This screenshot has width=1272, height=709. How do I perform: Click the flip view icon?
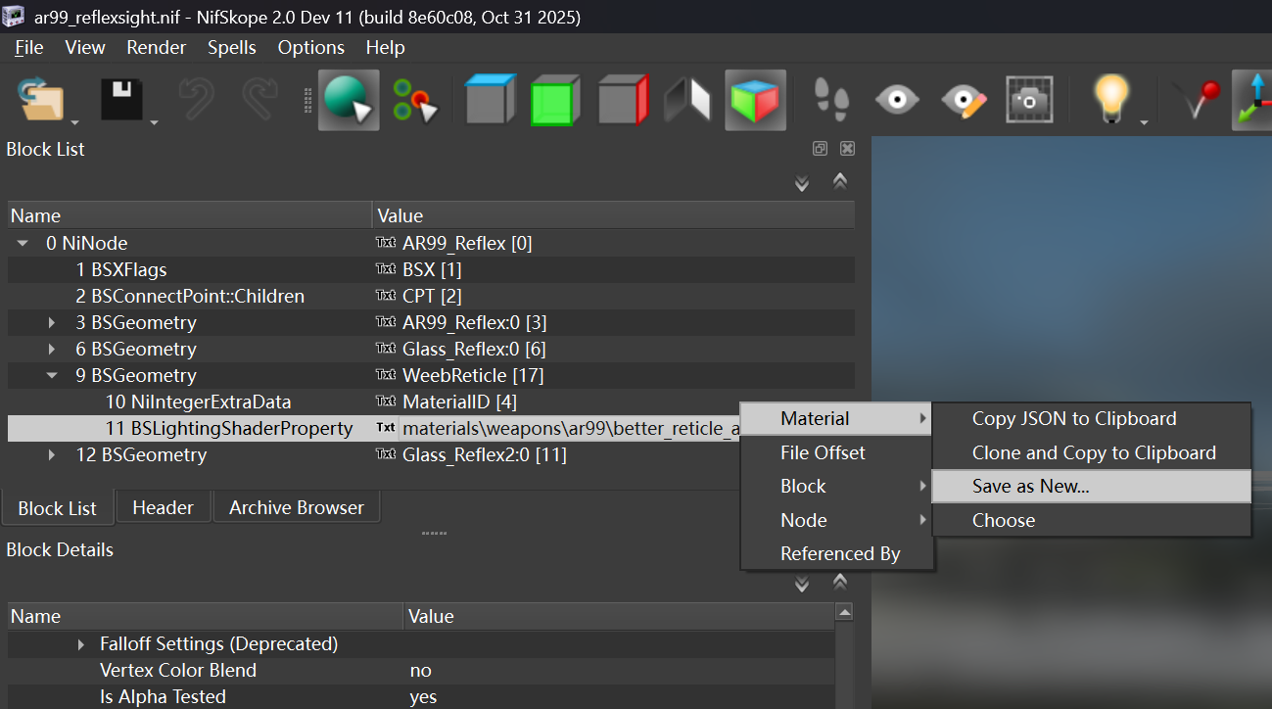tap(688, 100)
